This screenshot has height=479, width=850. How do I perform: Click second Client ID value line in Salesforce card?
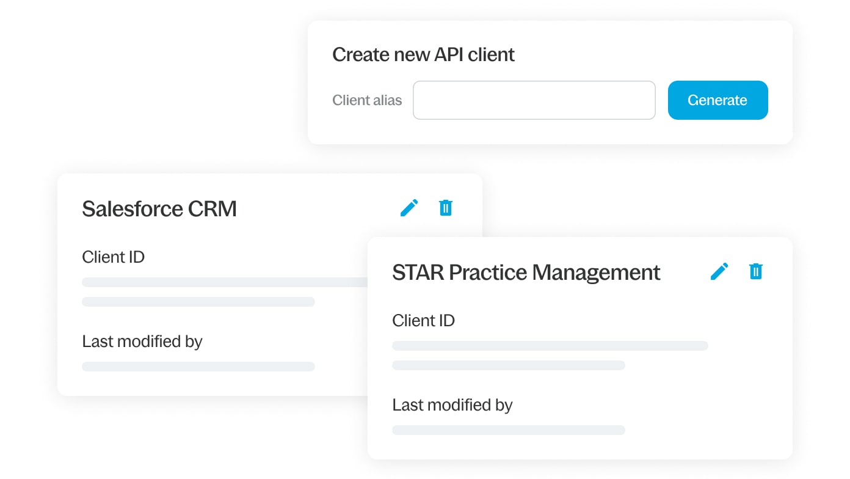point(198,302)
